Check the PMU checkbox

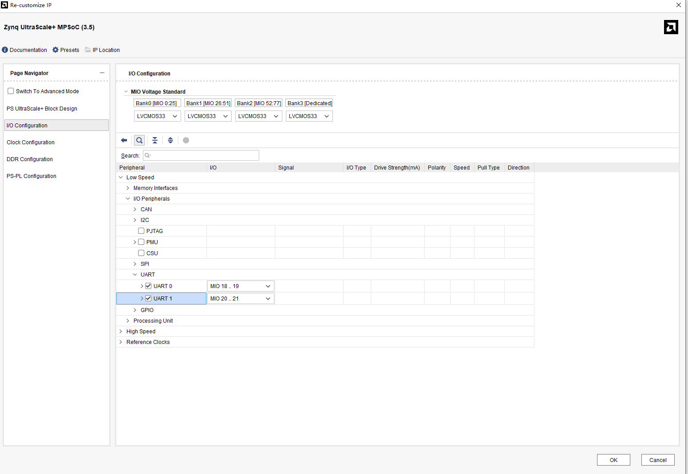pyautogui.click(x=141, y=242)
